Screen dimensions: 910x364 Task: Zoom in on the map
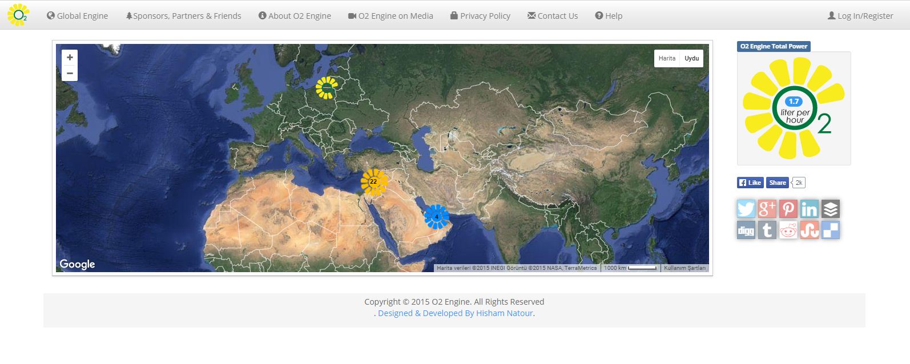[x=70, y=58]
